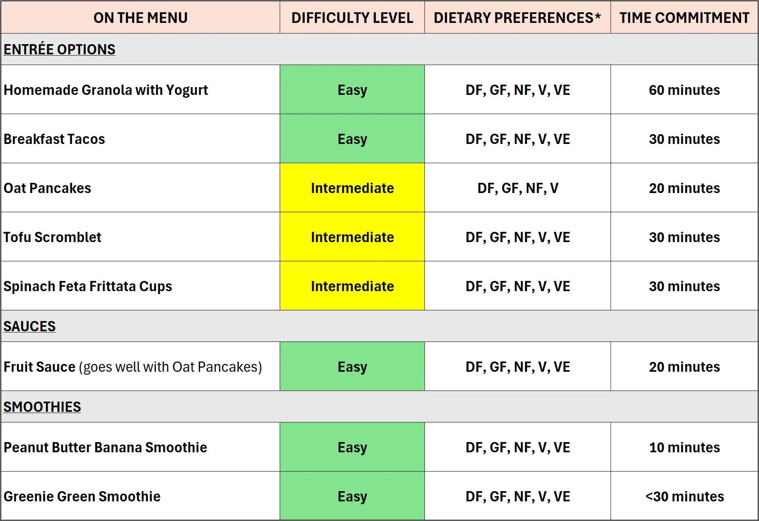Click Greenie Green Smoothie item

pyautogui.click(x=82, y=496)
